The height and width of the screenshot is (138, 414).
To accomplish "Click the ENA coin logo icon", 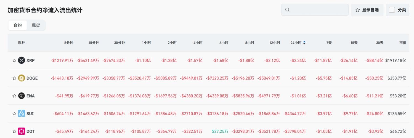I will (22, 96).
